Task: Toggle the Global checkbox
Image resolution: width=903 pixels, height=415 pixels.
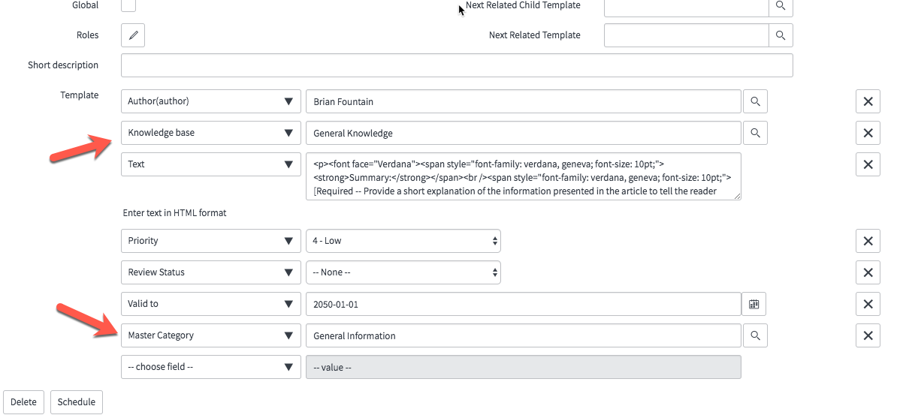Action: 128,5
